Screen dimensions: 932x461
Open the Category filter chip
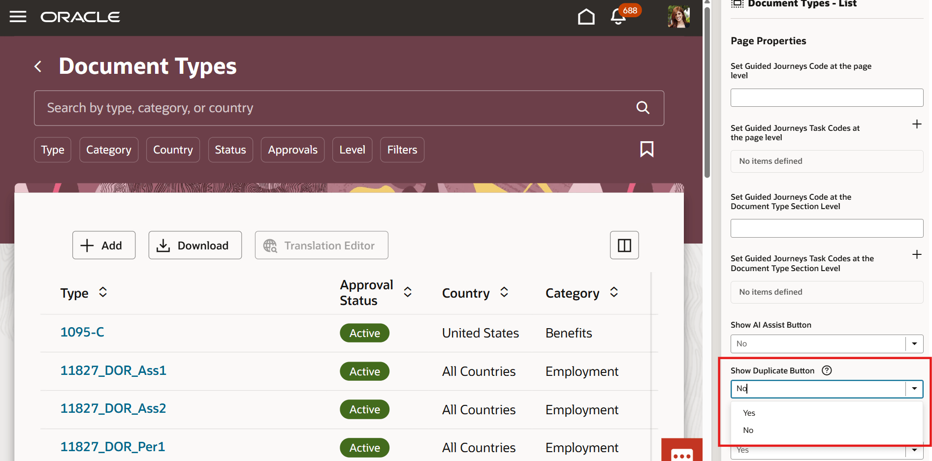(109, 150)
